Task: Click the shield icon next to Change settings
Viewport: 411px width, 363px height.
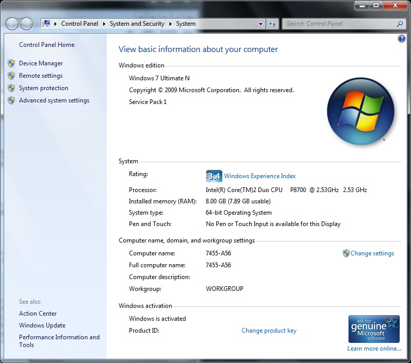Action: [346, 253]
